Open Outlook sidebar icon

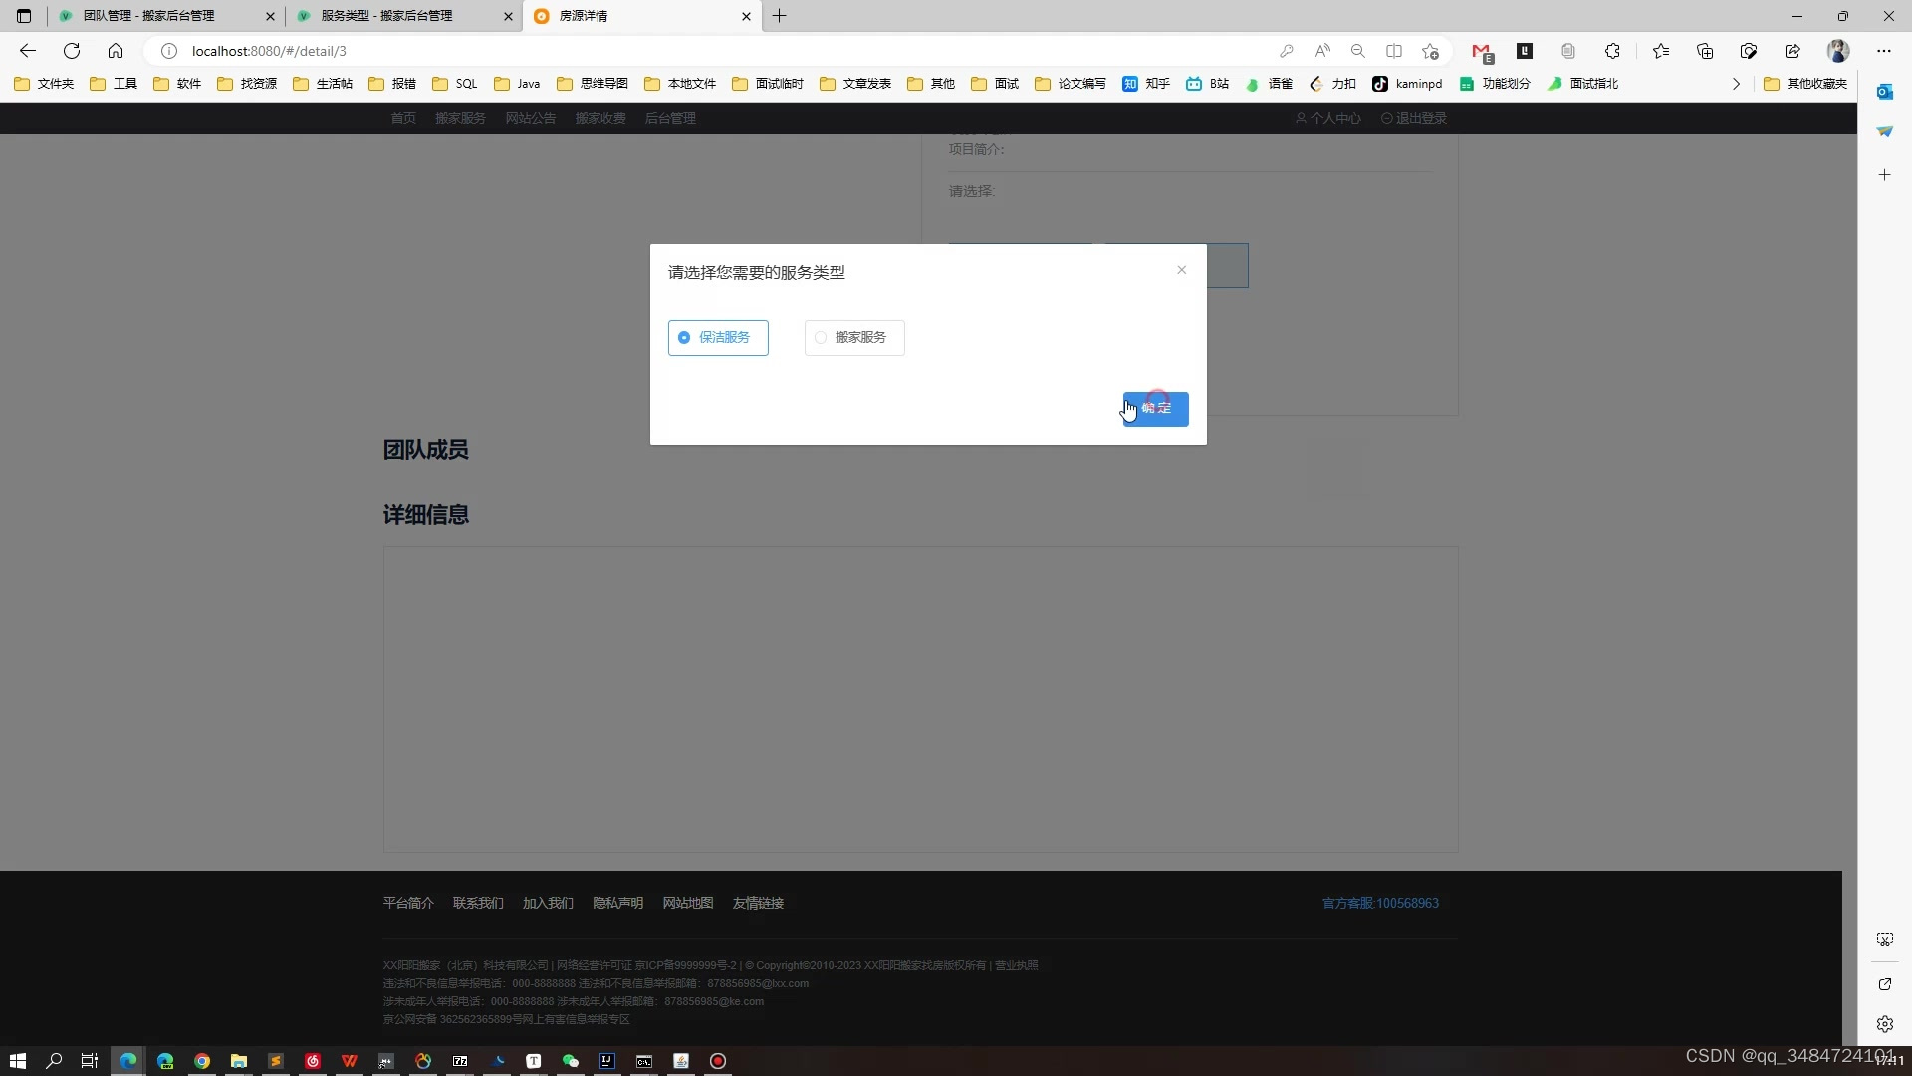point(1884,92)
